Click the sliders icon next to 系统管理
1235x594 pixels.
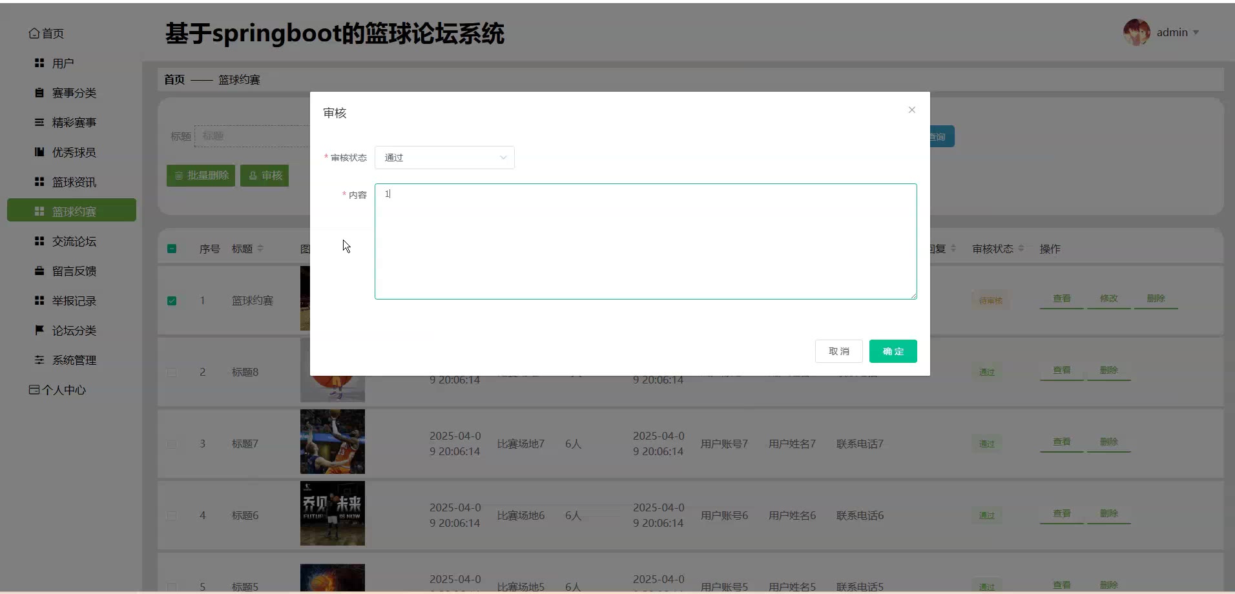click(39, 360)
